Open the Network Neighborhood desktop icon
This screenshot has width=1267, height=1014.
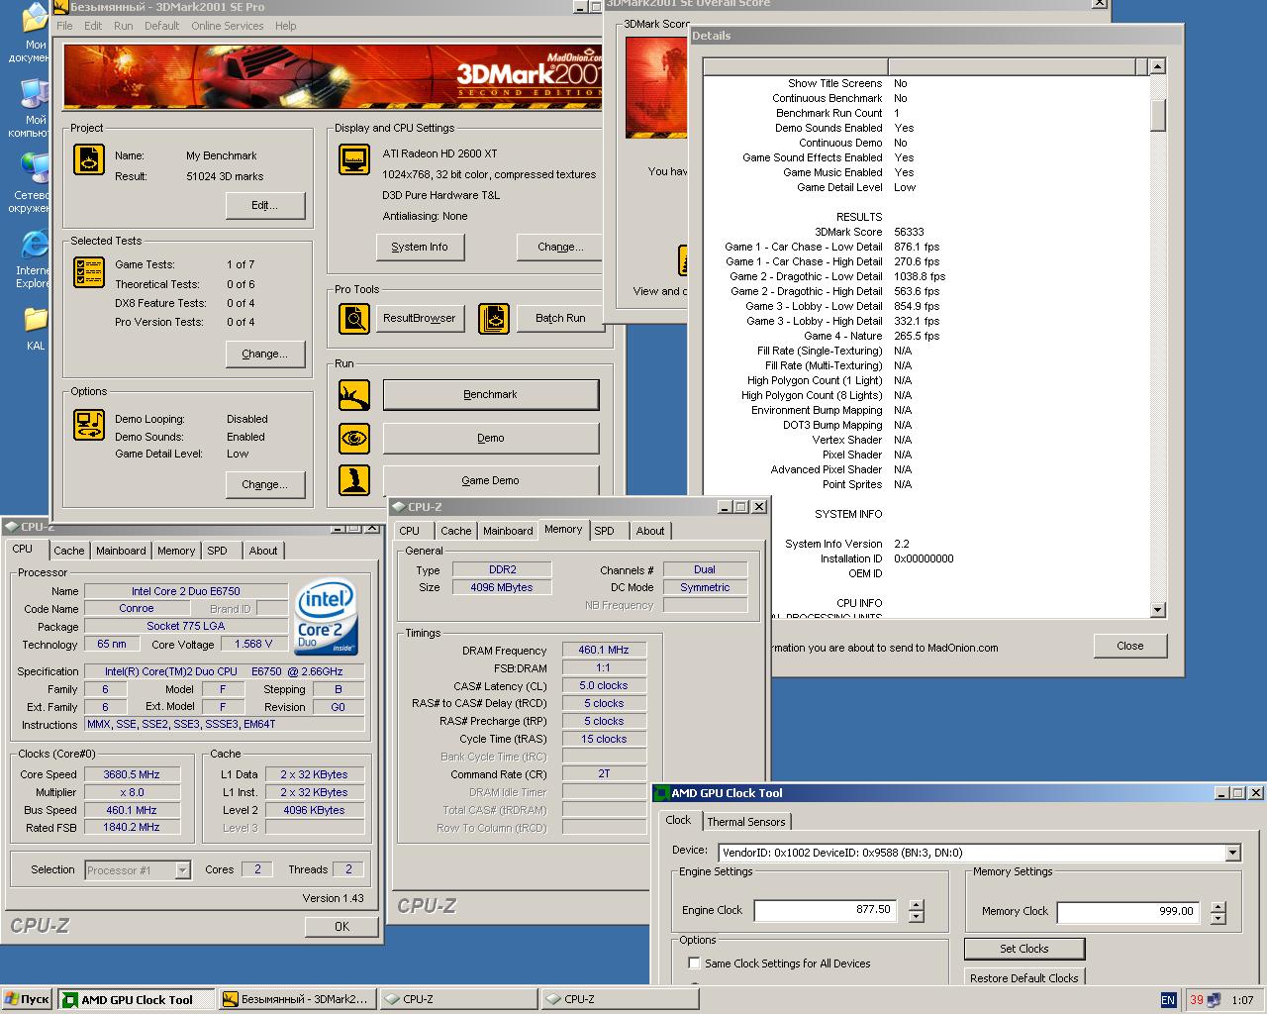[34, 169]
